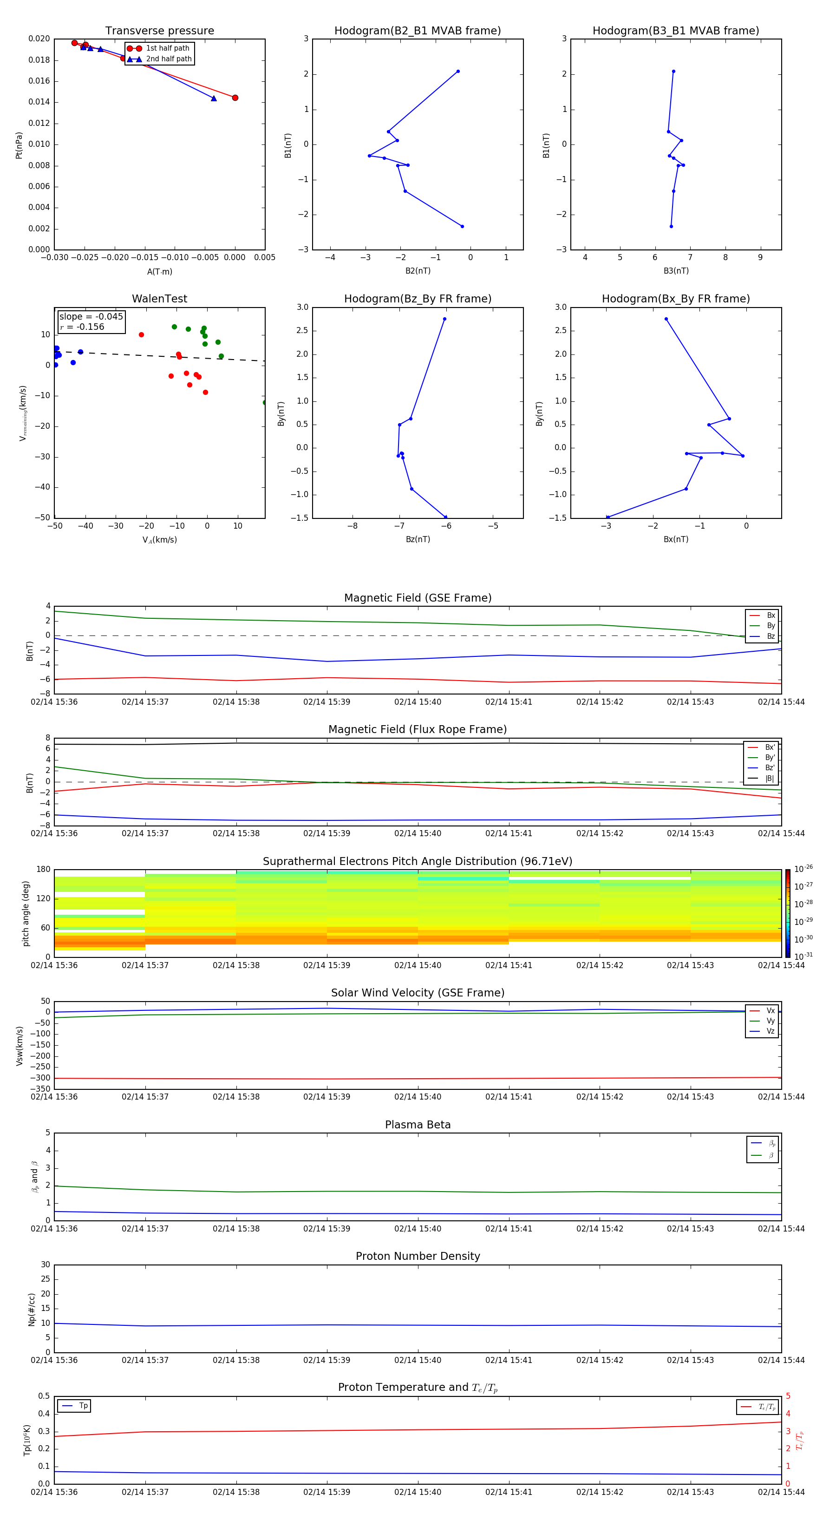The image size is (836, 1533).
Task: Click the 'Tp(10^6K)' y-axis label
Action: tap(27, 1440)
